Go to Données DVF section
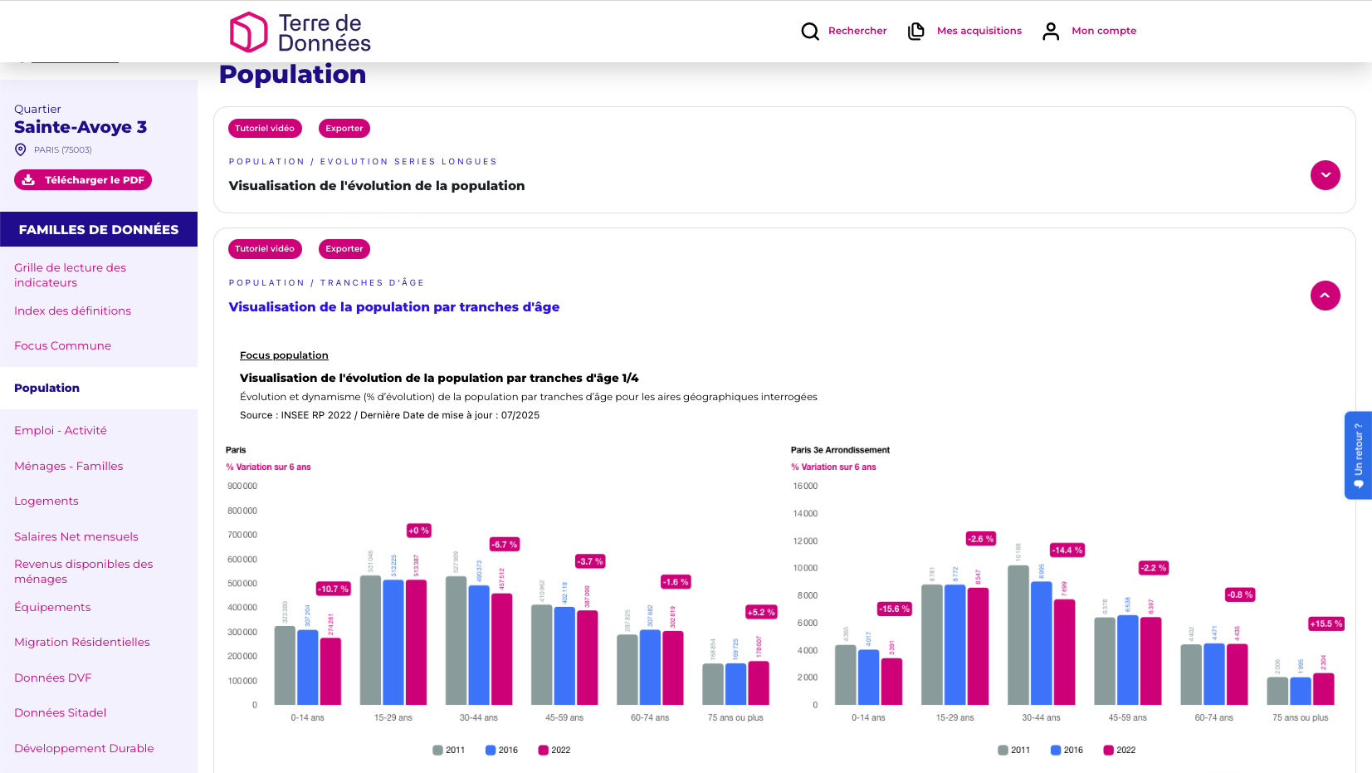The width and height of the screenshot is (1372, 773). (x=53, y=678)
